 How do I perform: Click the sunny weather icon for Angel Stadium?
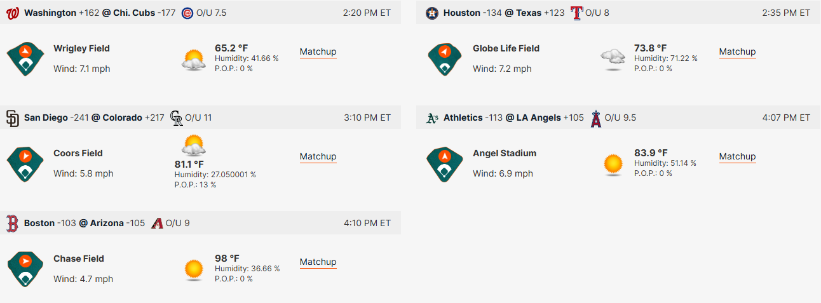click(613, 165)
